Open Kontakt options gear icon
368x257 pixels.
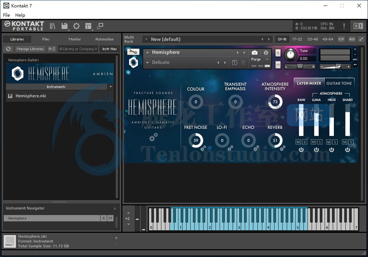[x=76, y=26]
